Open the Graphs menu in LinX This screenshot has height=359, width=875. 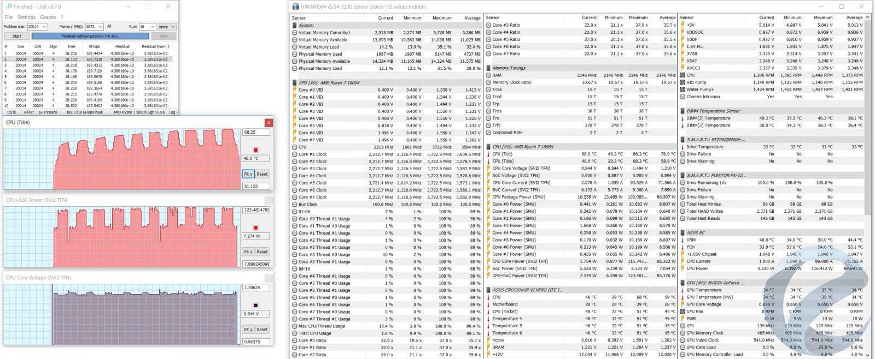tap(48, 17)
